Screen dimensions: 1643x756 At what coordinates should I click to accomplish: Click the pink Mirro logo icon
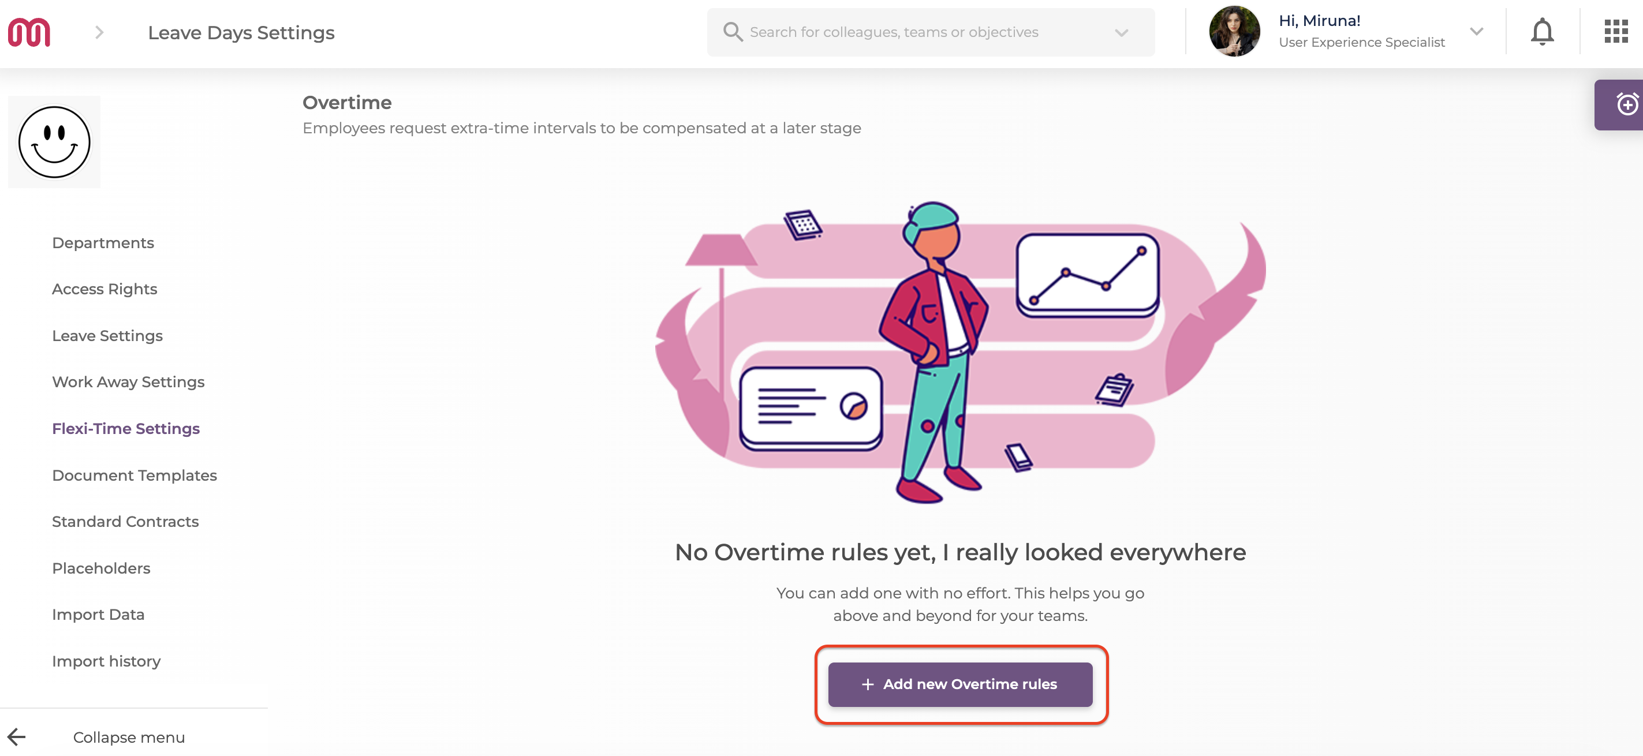tap(29, 32)
